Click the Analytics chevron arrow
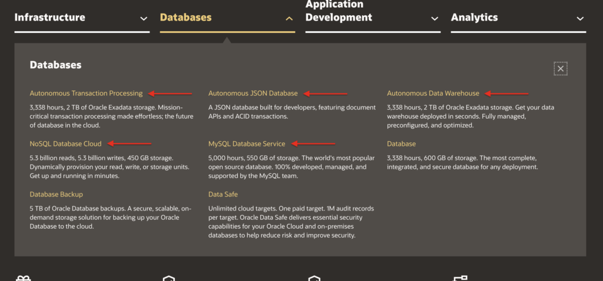Screen dimensions: 603x281 point(580,18)
